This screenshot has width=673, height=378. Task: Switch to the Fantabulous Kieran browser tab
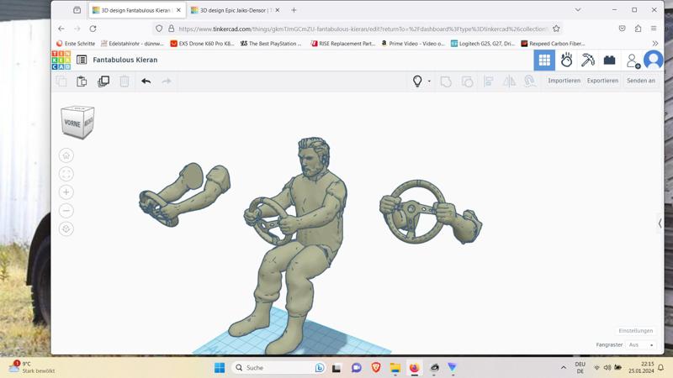pos(136,10)
